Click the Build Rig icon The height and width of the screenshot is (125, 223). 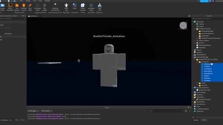tap(66, 7)
